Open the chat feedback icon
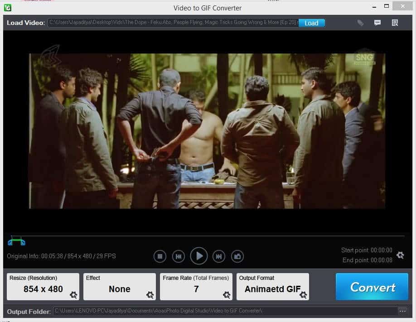 377,23
